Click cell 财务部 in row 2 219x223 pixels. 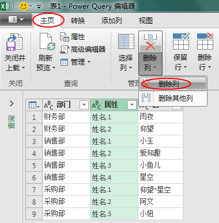66,129
